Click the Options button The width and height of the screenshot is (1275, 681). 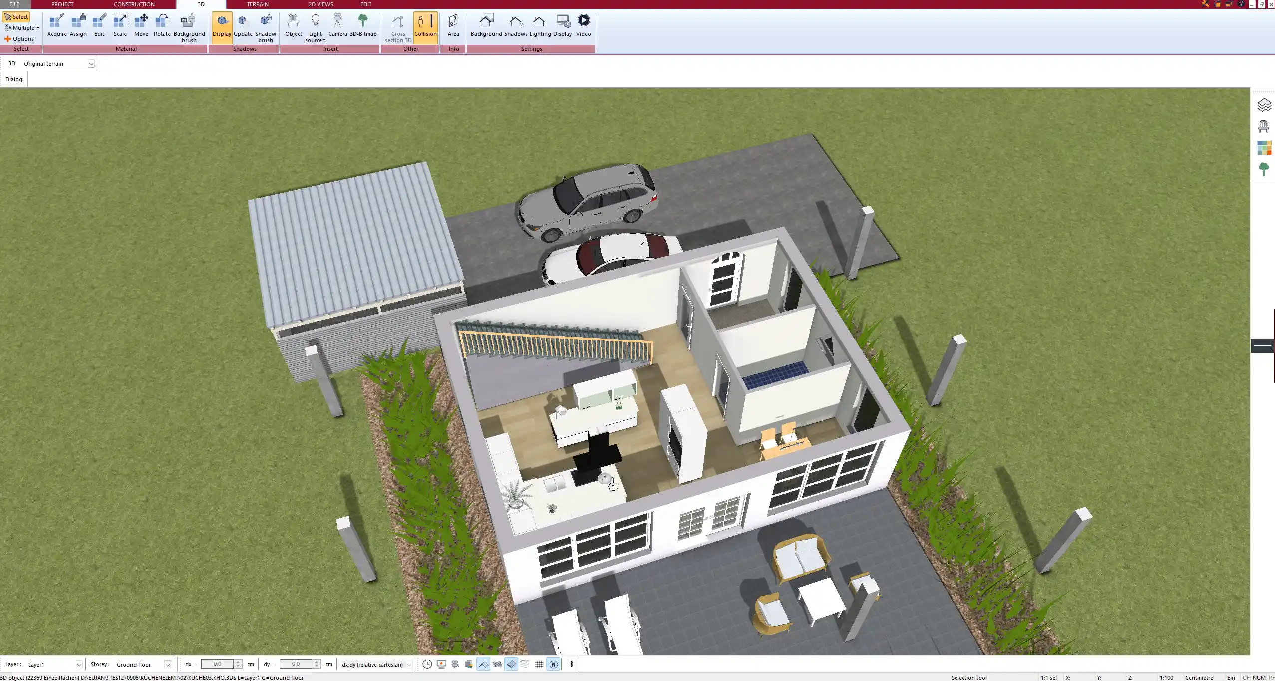click(19, 39)
